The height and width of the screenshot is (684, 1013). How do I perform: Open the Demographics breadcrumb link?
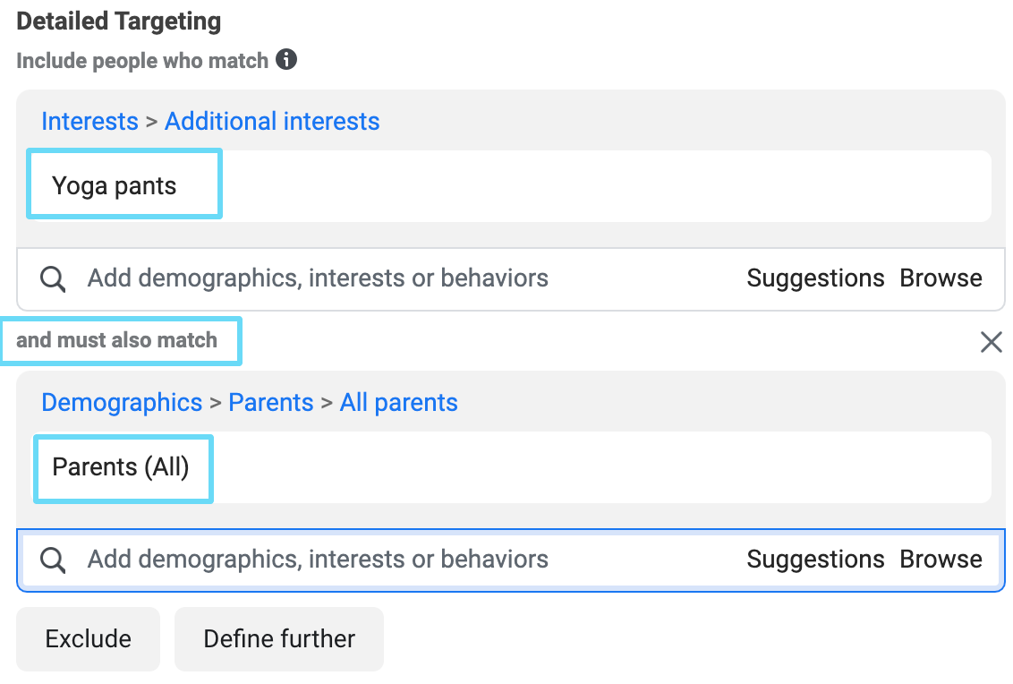[x=122, y=403]
